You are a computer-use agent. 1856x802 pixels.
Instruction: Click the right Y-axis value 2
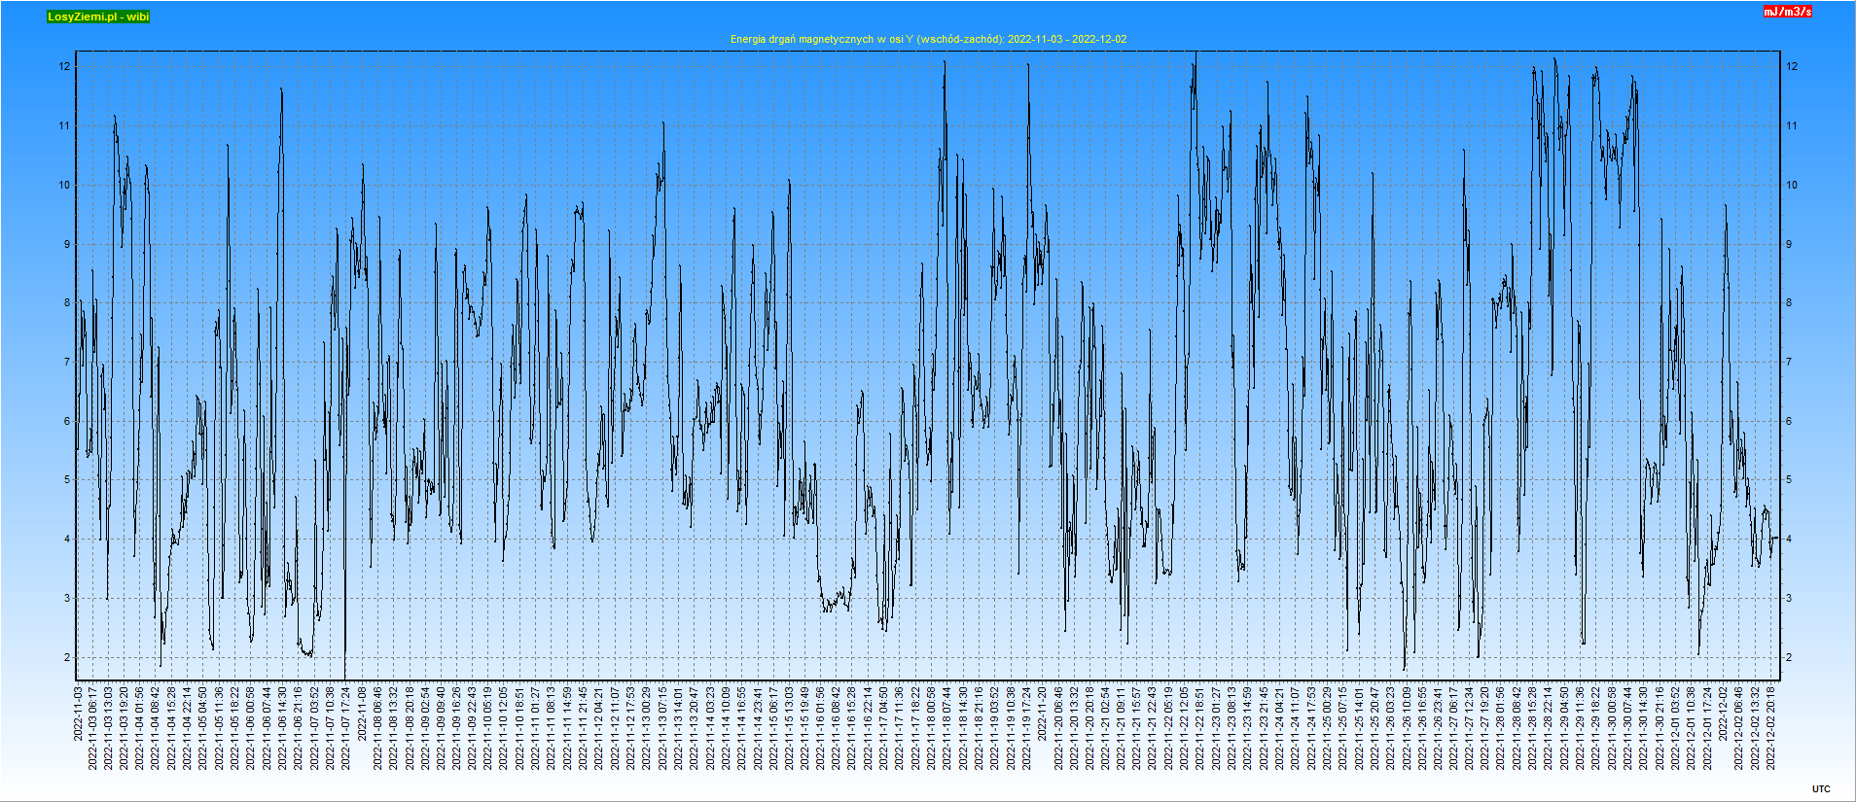(1788, 657)
